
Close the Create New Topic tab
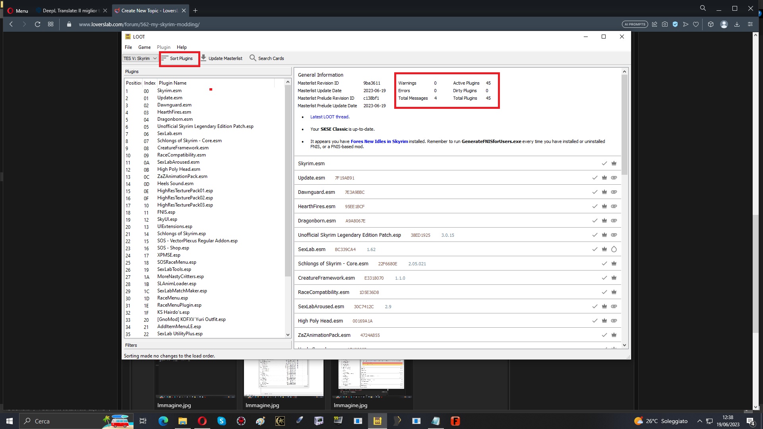184,11
